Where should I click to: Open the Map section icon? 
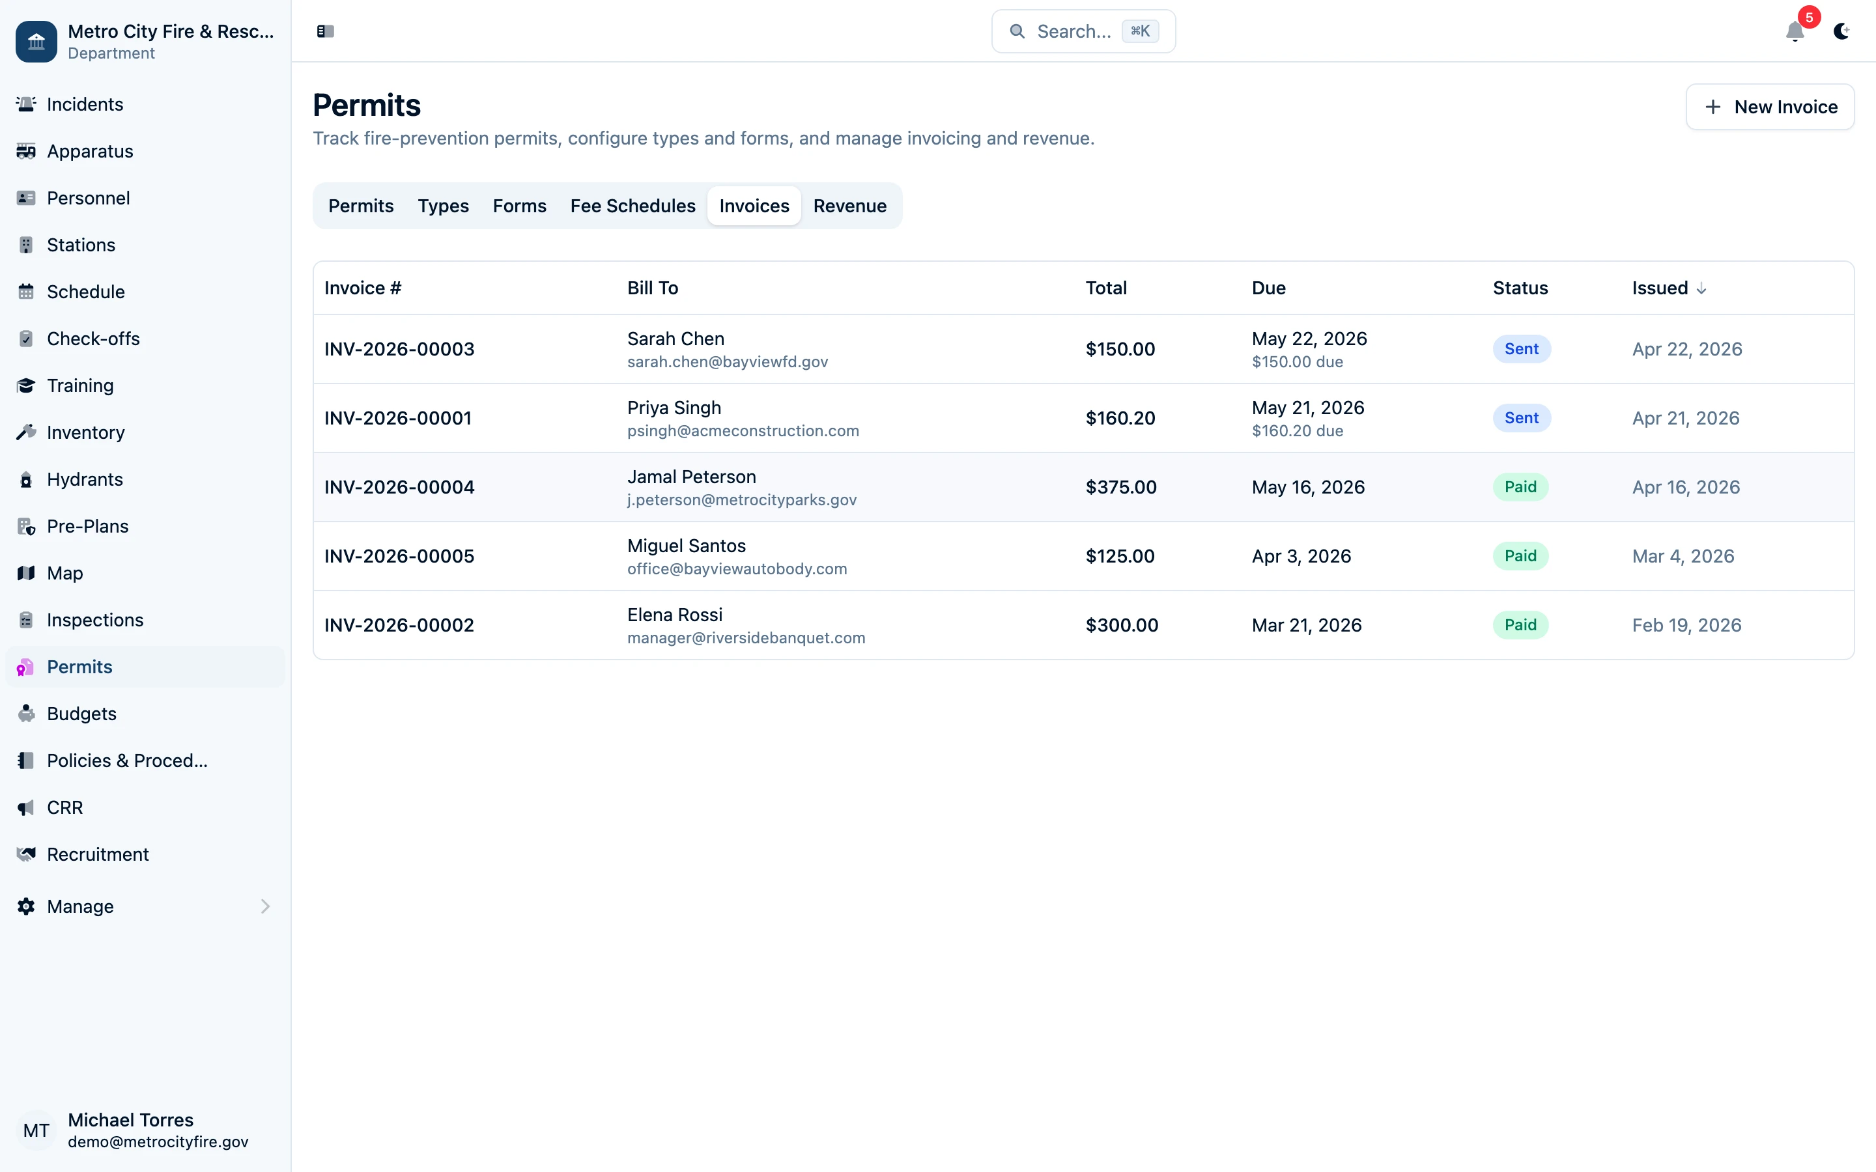click(x=25, y=573)
